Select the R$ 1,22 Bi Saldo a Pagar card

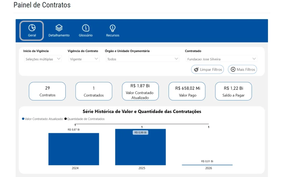234,91
